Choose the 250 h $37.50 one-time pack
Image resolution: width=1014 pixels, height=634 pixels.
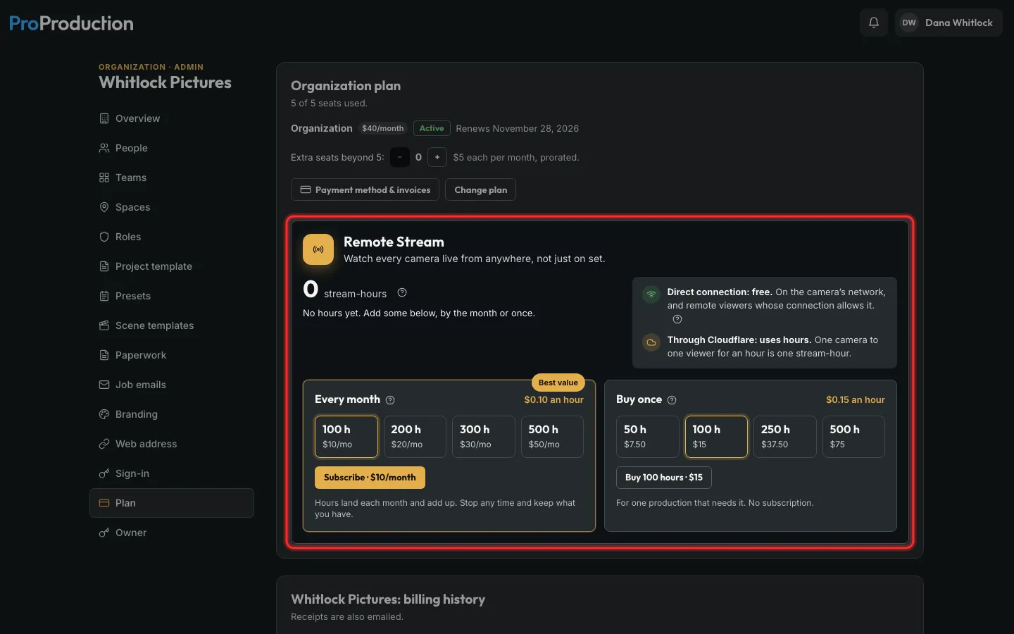[785, 437]
